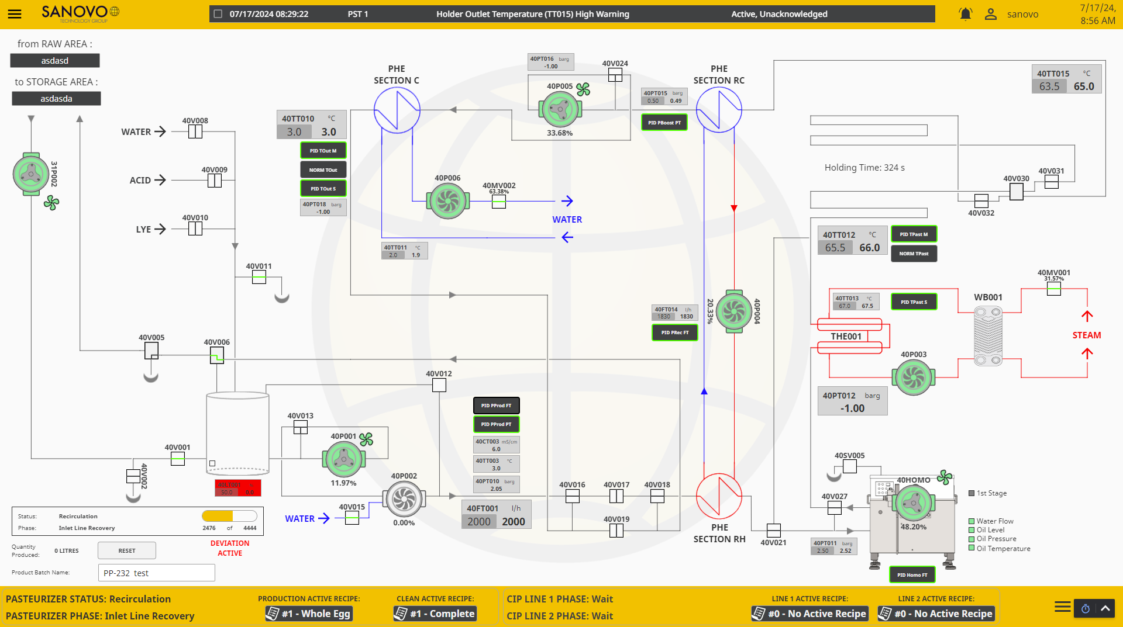Select pump 40P001 icon

pos(345,460)
